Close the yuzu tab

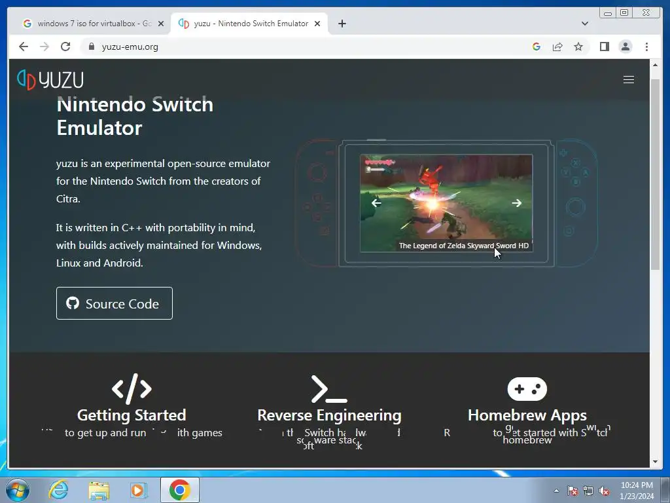click(x=317, y=24)
